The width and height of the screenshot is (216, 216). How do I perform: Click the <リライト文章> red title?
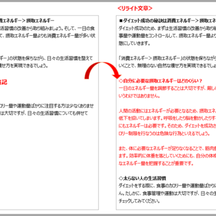[135, 8]
